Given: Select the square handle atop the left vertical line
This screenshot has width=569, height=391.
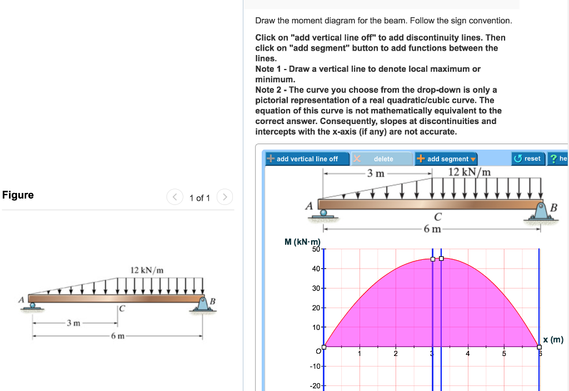Looking at the screenshot, I should [432, 259].
